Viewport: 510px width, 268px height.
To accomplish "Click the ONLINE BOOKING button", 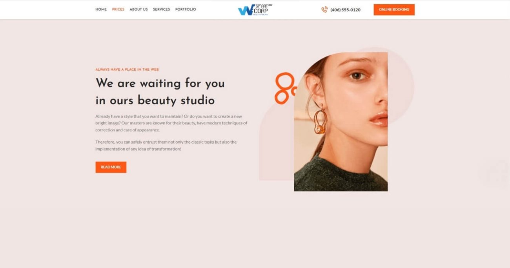I will click(x=394, y=10).
